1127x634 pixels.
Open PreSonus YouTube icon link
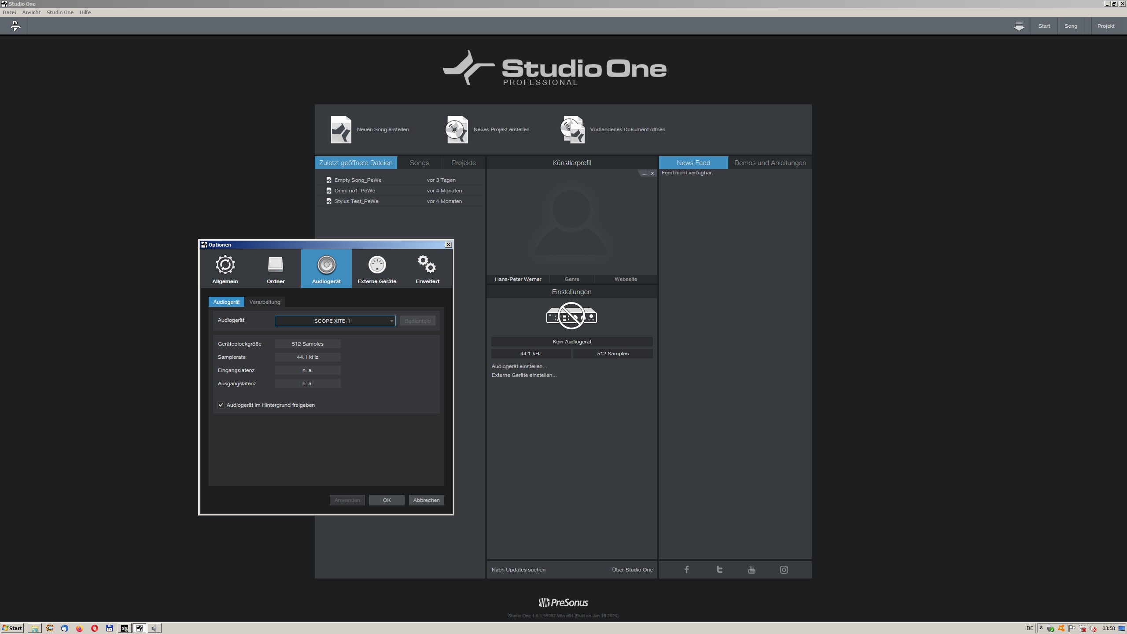click(751, 570)
